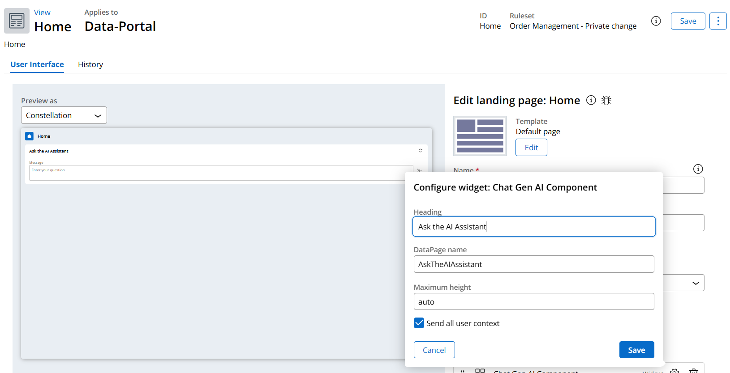The image size is (730, 373).
Task: Click the blue Home icon in preview
Action: (x=30, y=136)
